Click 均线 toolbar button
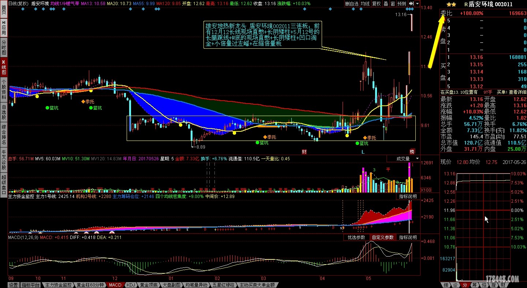Image resolution: width=527 pixels, height=288 pixels. 365,4
